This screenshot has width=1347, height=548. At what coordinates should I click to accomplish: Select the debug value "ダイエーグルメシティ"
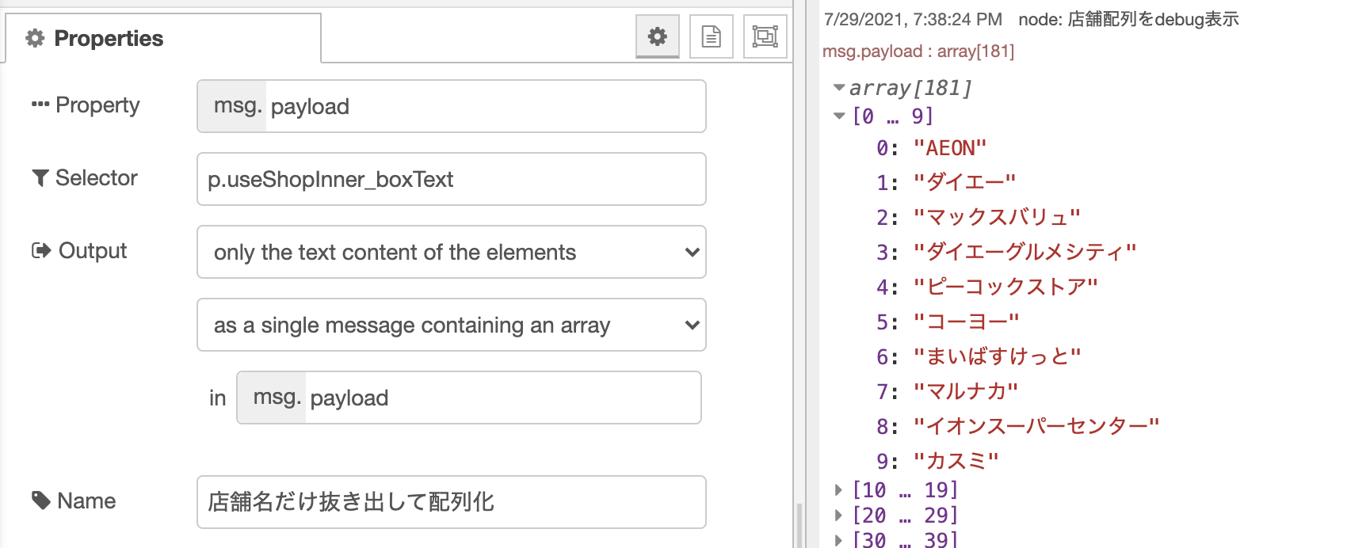tap(1025, 253)
